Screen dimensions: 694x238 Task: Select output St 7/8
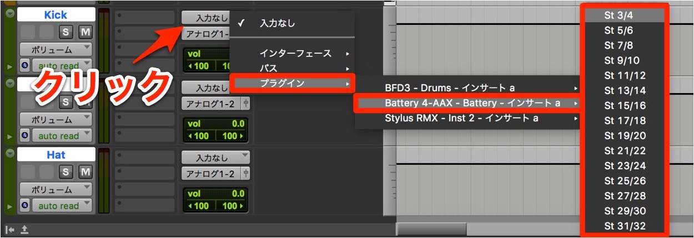click(625, 45)
